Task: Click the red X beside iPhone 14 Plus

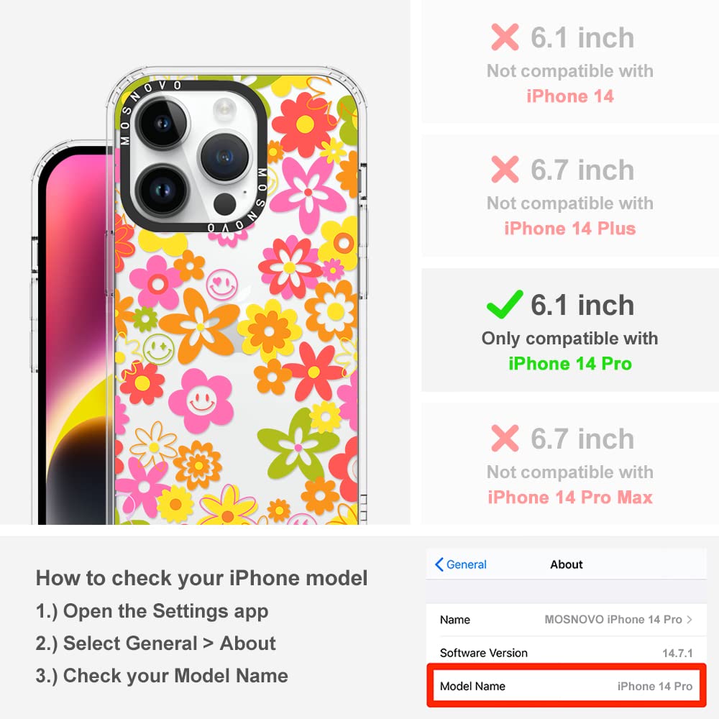Action: click(505, 169)
